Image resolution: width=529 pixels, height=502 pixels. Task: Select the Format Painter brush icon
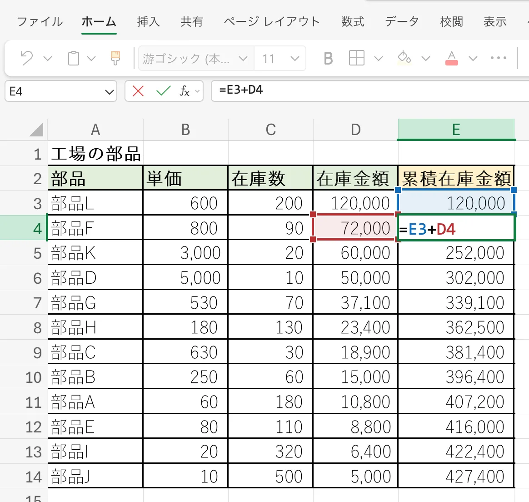pos(115,58)
